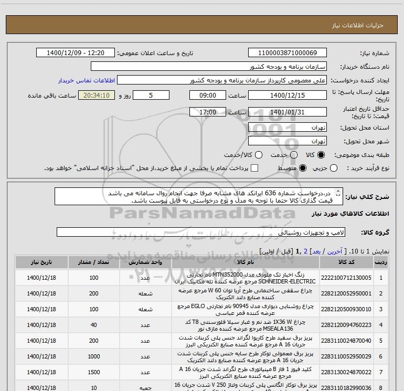Click the تعداد / مقدار column header

(94, 262)
